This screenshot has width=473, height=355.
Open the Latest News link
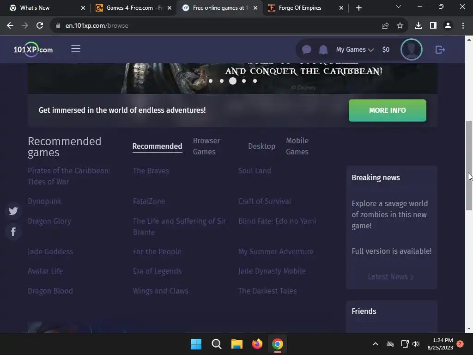[x=391, y=277]
